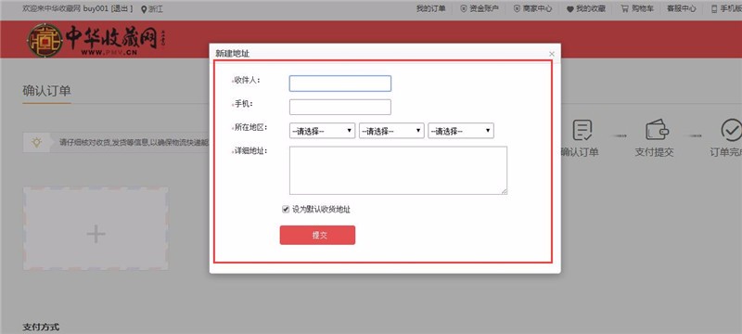Toggle the 设为默认收货地址 checkbox

tap(286, 209)
